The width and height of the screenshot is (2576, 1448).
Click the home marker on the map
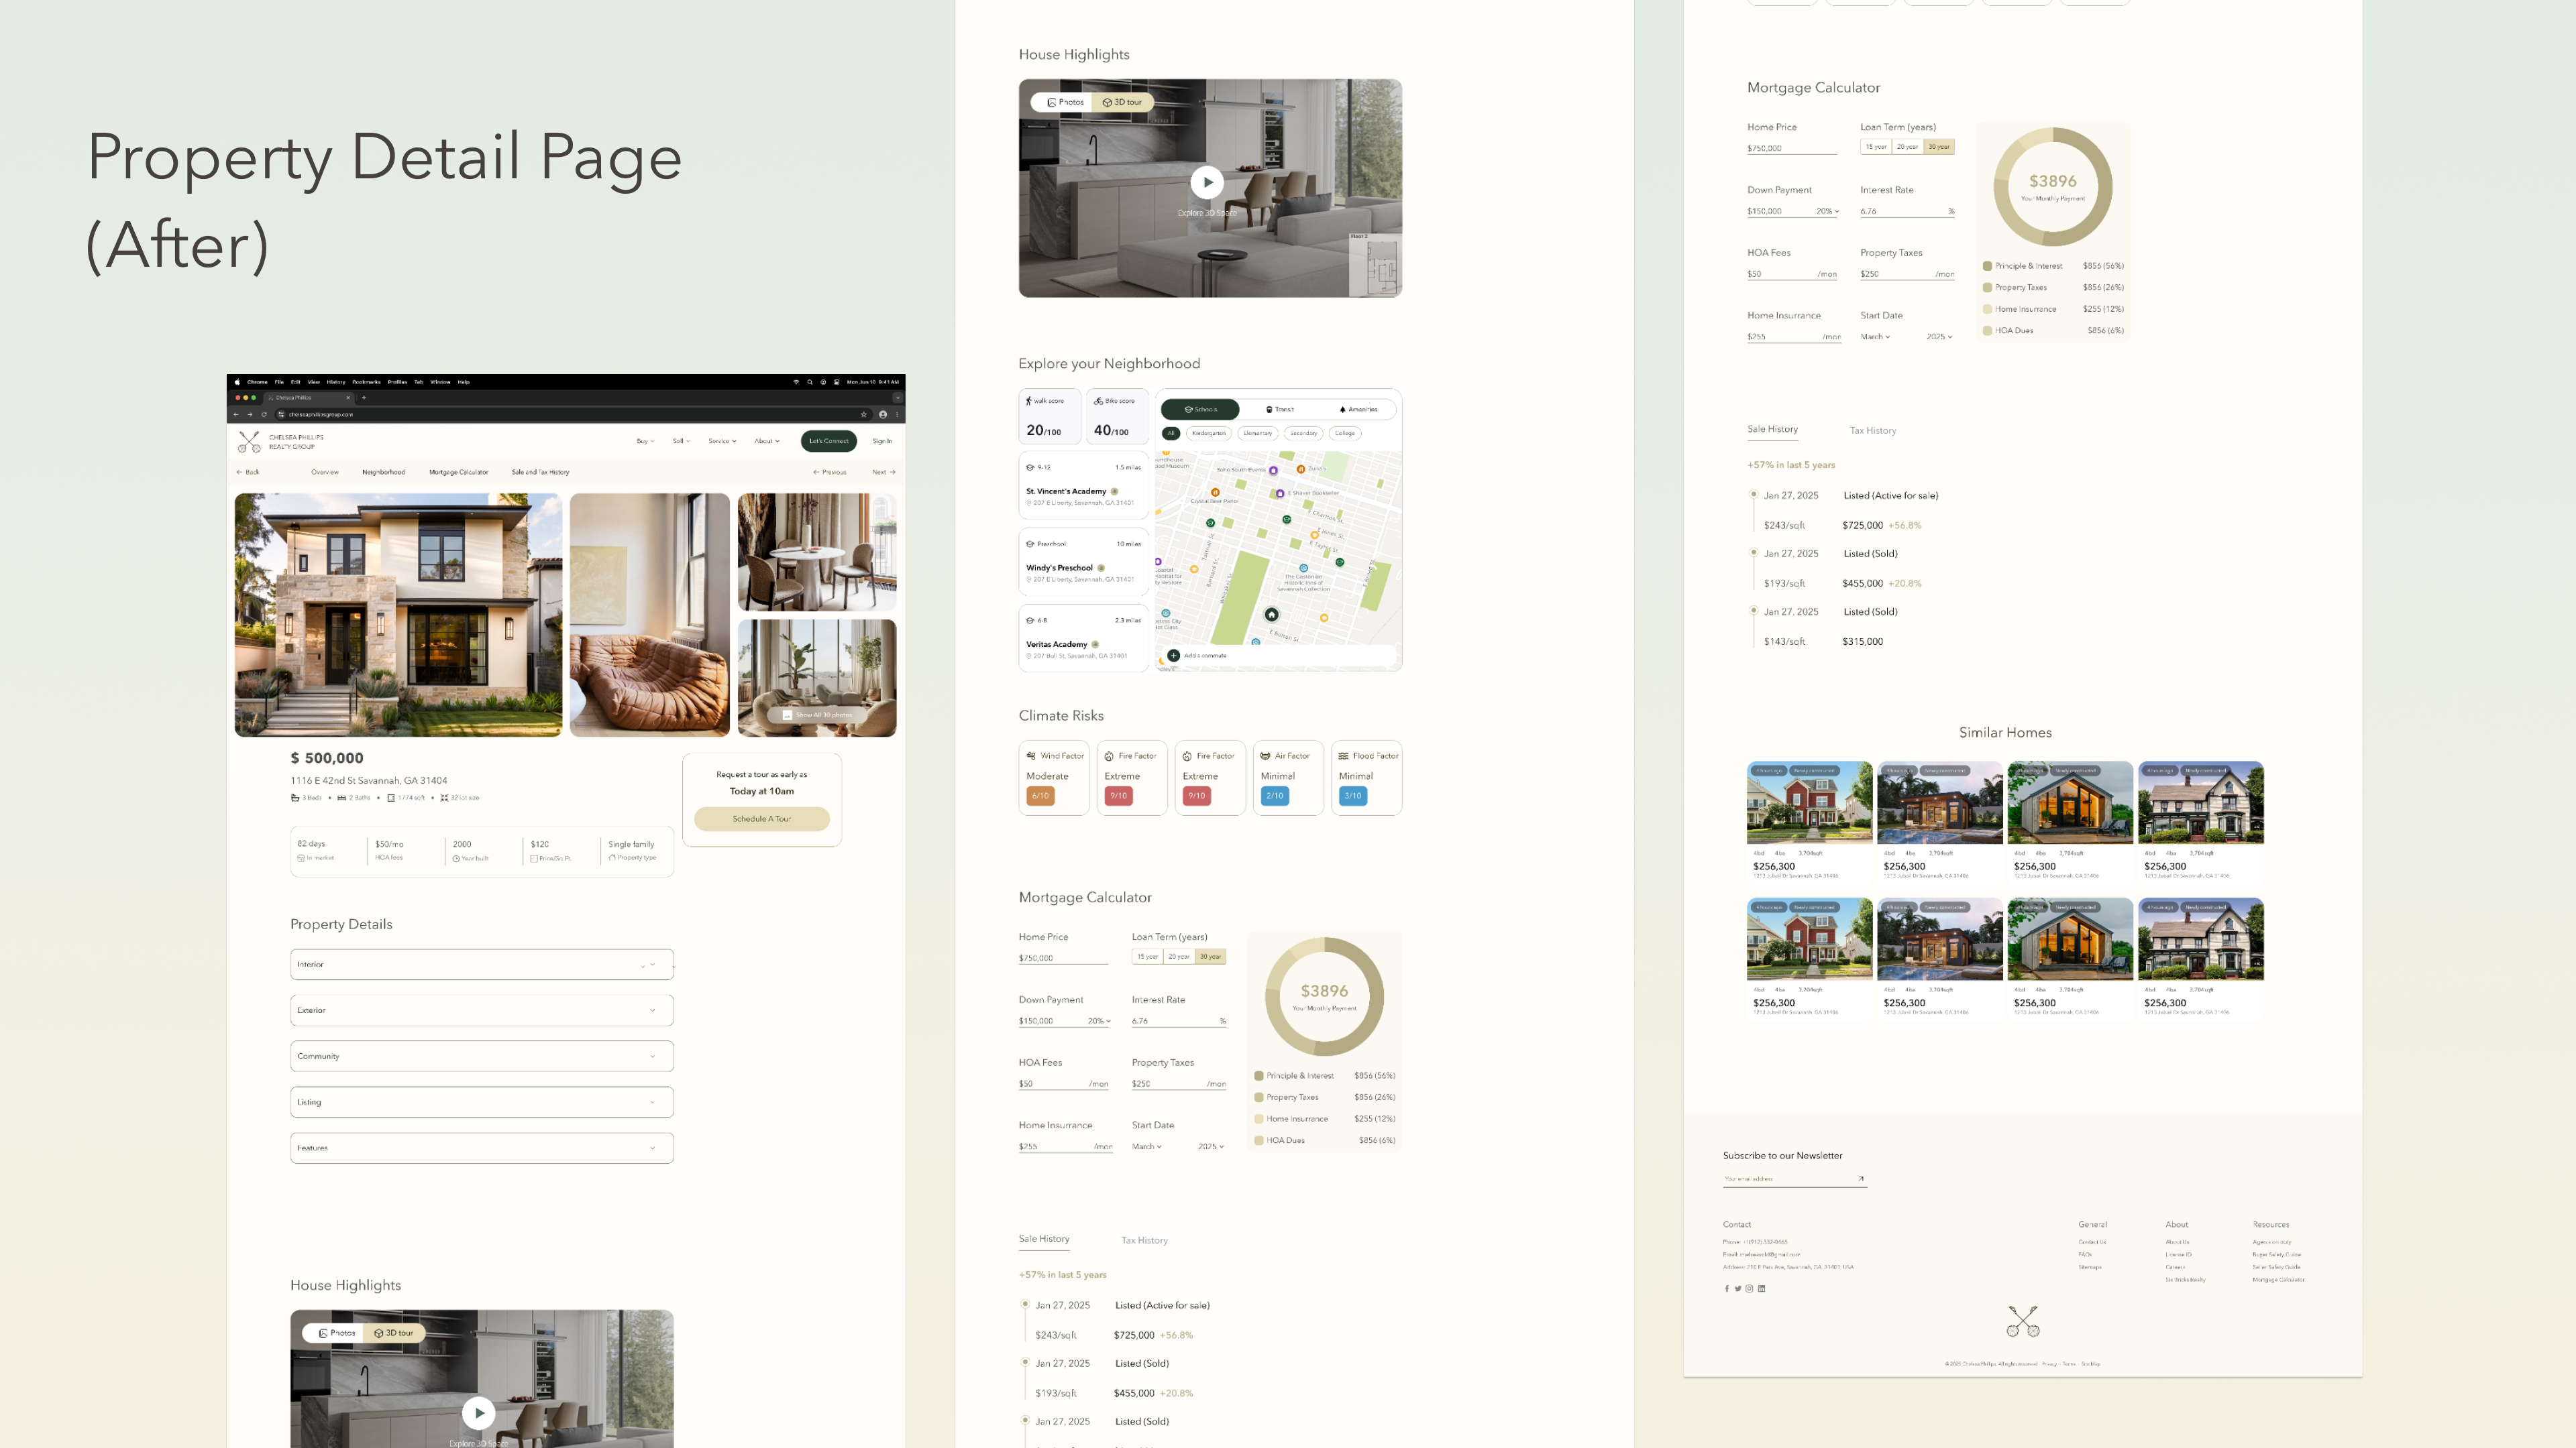(x=1271, y=615)
